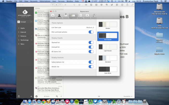Switch to the Services preferences tab

(66, 16)
